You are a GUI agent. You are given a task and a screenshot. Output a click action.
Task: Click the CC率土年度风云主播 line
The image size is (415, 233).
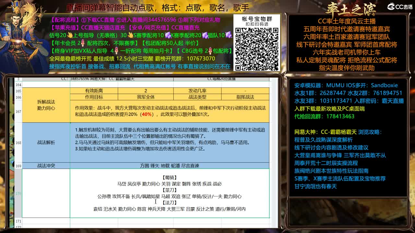coord(347,21)
